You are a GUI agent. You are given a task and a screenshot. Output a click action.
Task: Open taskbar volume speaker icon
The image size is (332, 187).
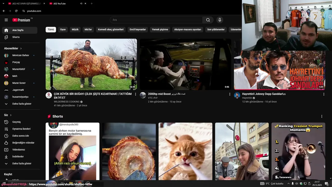297,184
